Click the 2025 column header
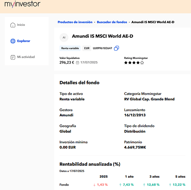 tap(104, 177)
